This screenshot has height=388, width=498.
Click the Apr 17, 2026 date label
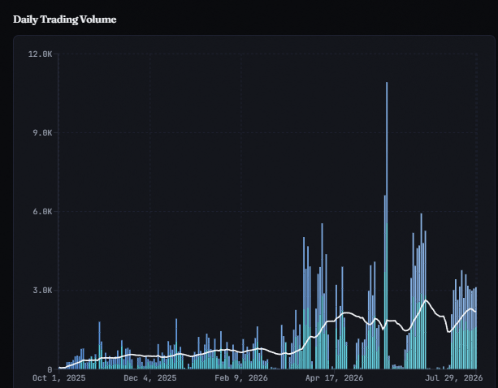point(334,378)
